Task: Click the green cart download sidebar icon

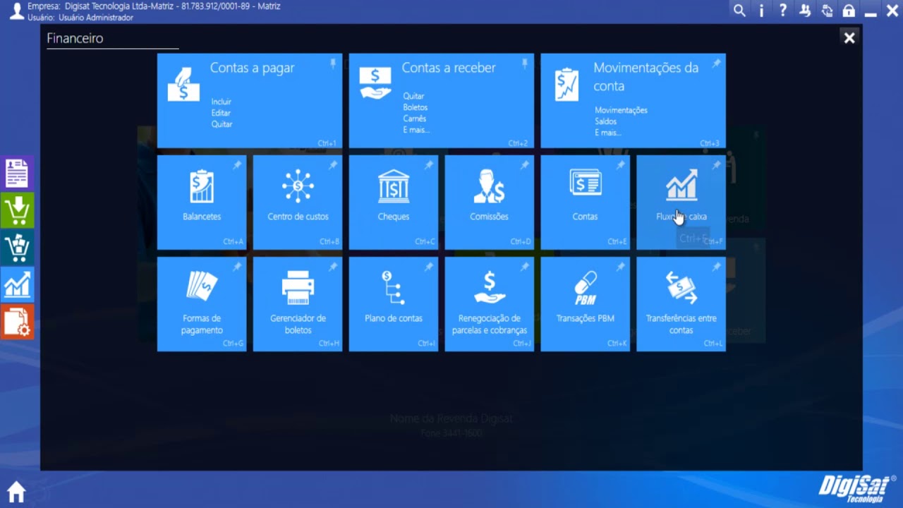Action: coord(17,211)
